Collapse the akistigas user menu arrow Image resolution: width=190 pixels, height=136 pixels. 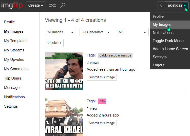(x=185, y=5)
